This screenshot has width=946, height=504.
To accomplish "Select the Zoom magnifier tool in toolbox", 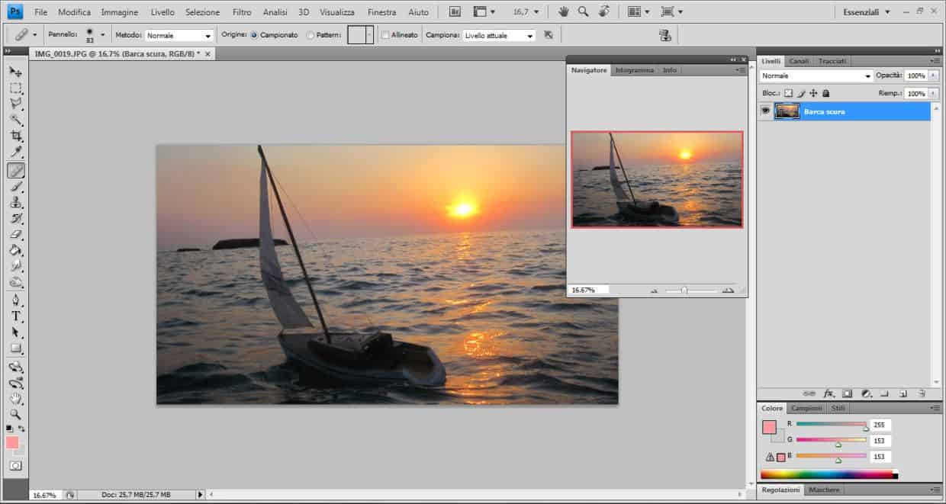I will click(15, 415).
